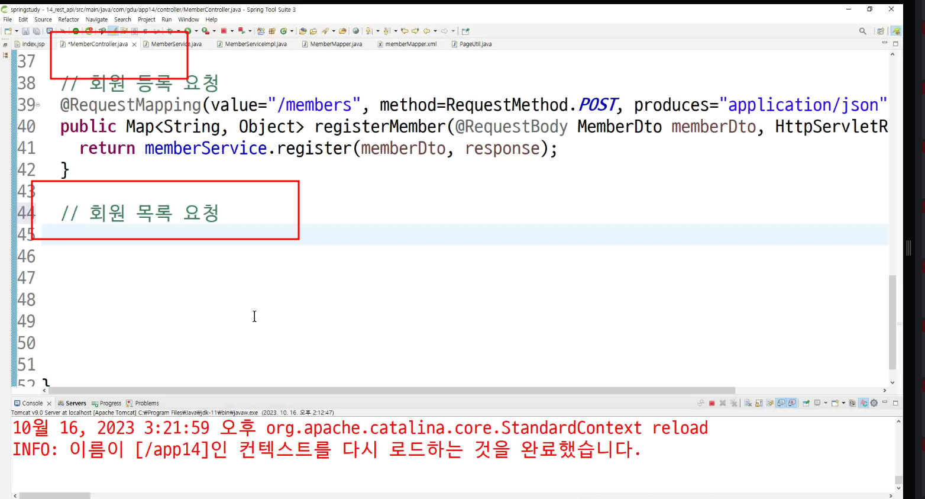Click the Run Last Tool icon
The height and width of the screenshot is (499, 925).
tap(205, 31)
